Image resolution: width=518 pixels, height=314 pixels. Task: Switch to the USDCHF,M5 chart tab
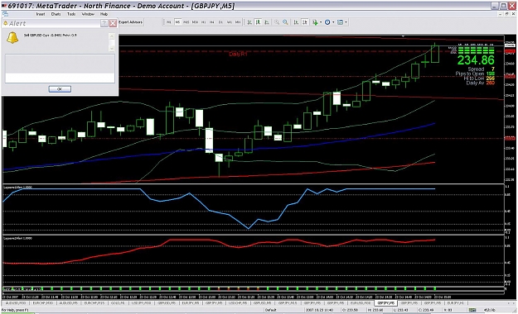pos(238,302)
